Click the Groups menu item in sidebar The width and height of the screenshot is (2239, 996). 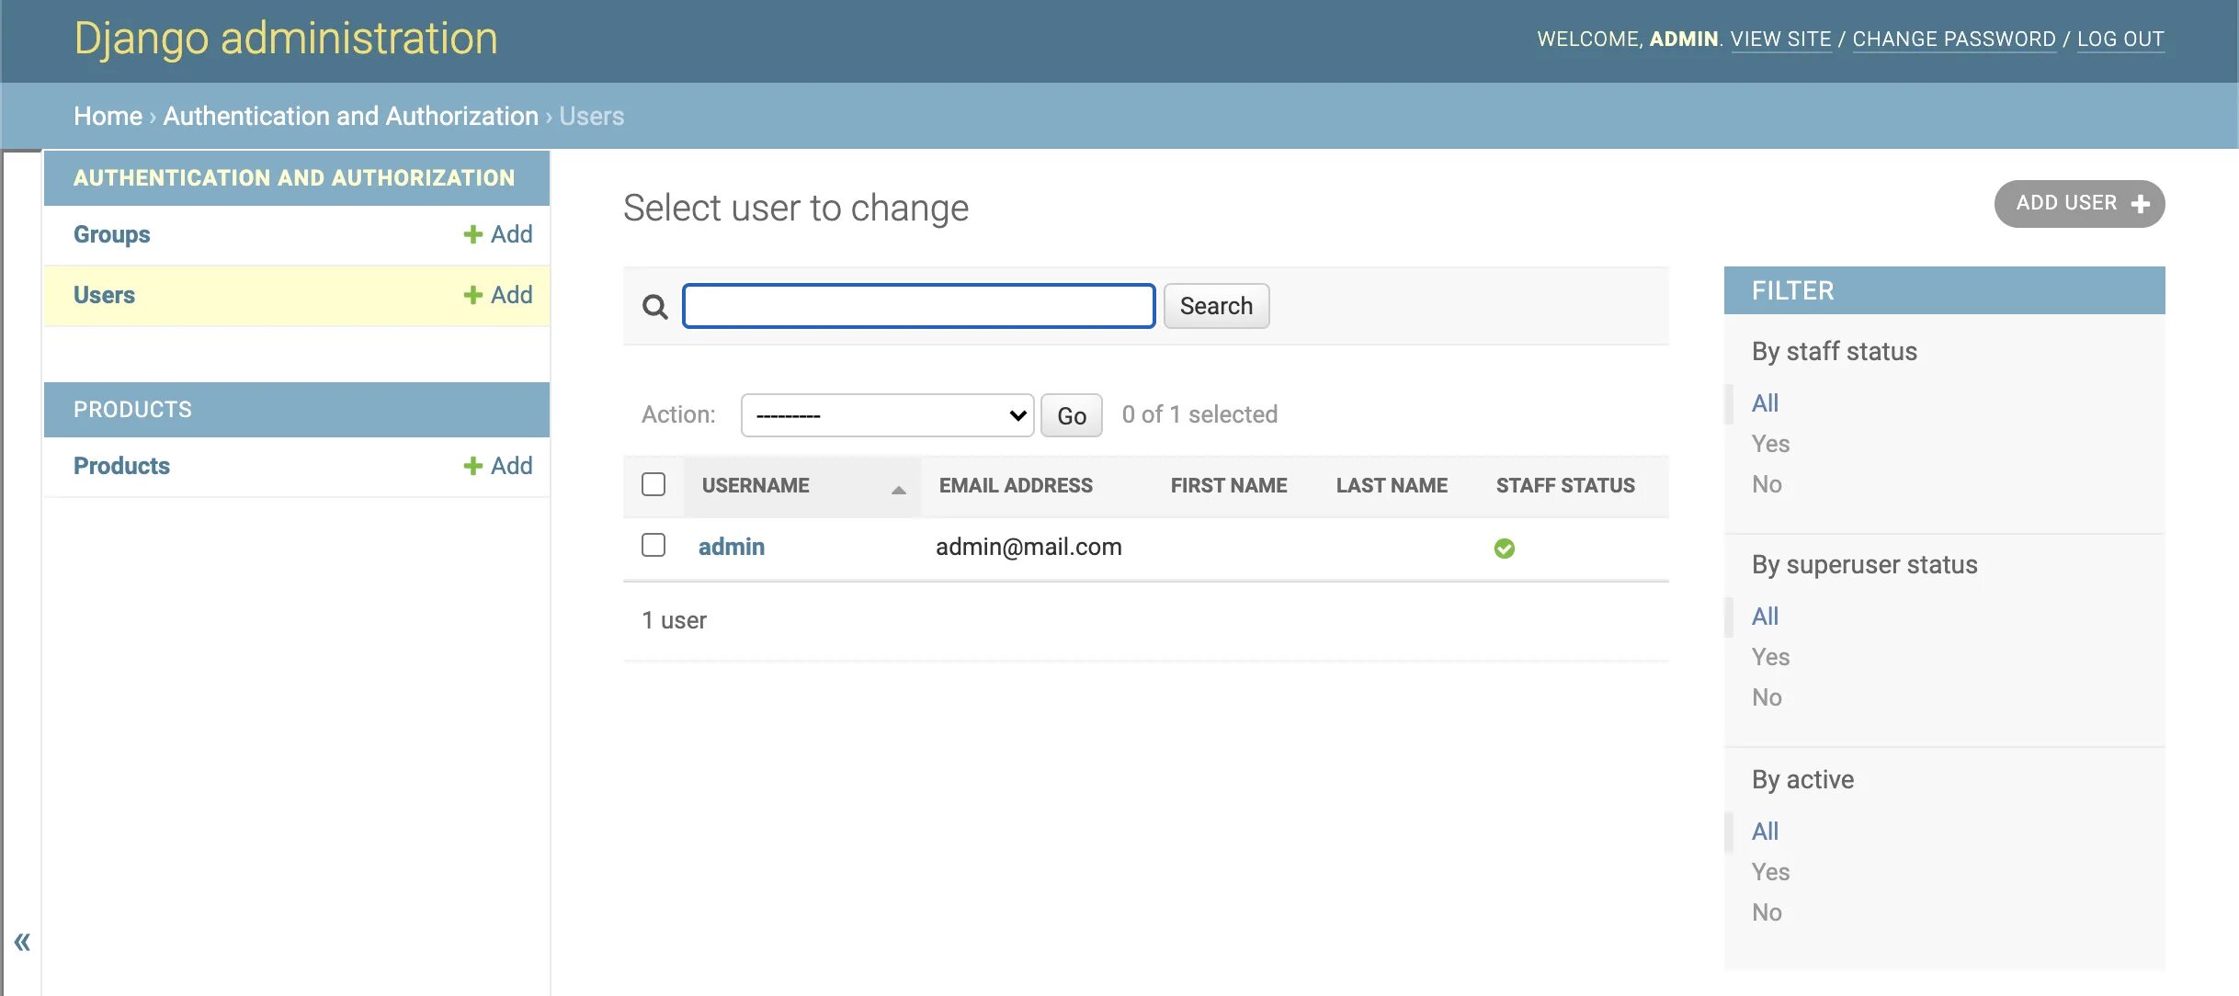coord(111,232)
